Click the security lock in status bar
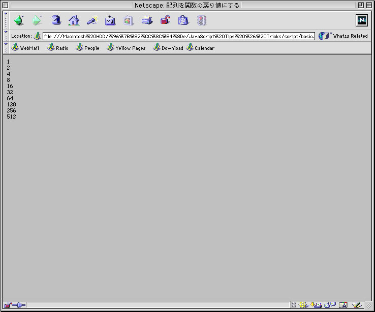Screen dimensions: 375x312 click(8, 305)
